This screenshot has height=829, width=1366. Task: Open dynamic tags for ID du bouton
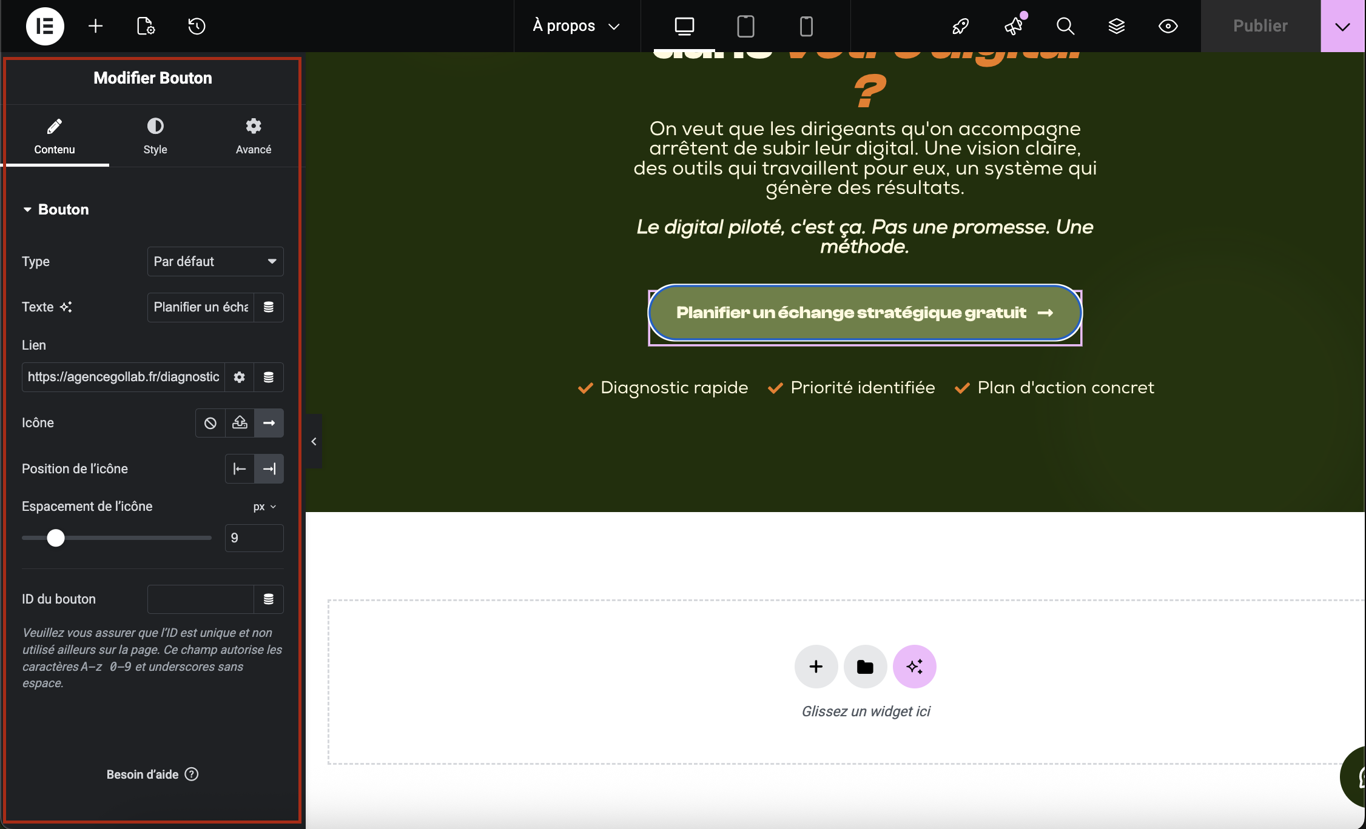pos(269,599)
